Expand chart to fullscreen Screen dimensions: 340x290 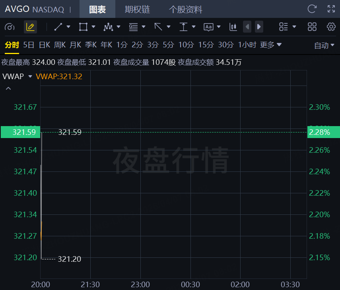331,9
